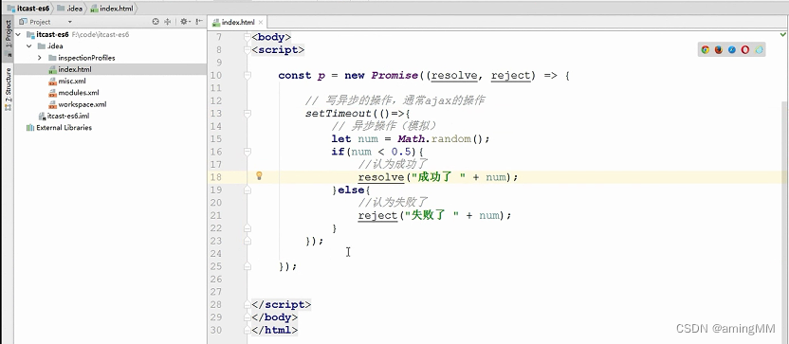Open the 7: Structure side tab
Viewport: 789px width, 344px height.
(8, 90)
